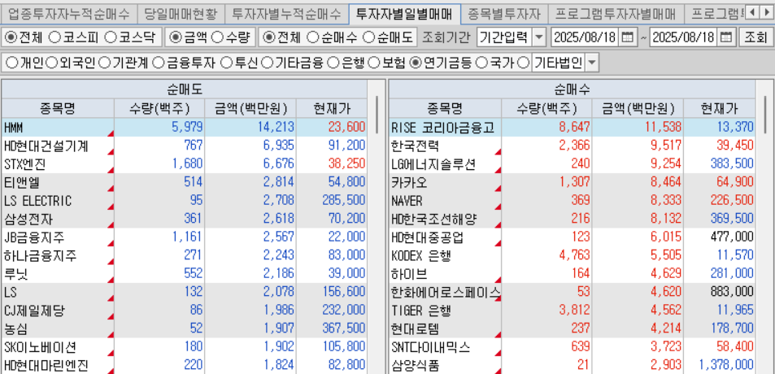This screenshot has width=775, height=374.
Task: Select STX엔진 row
Action: (185, 164)
